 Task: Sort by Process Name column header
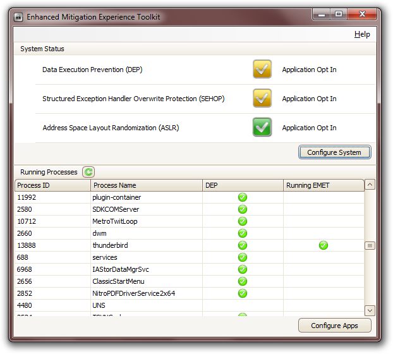pos(147,185)
